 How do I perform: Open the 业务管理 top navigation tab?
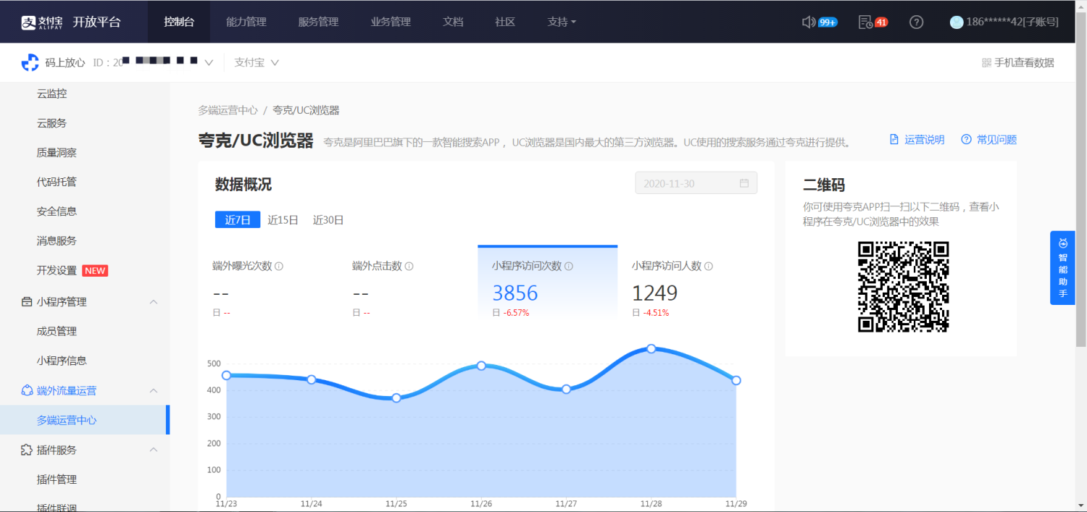coord(391,22)
